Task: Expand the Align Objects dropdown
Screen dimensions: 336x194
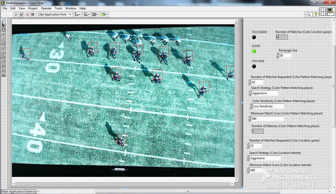Action: point(78,15)
